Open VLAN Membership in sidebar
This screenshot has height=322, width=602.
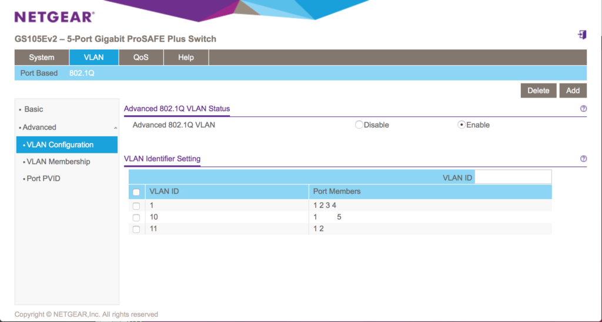pos(58,162)
